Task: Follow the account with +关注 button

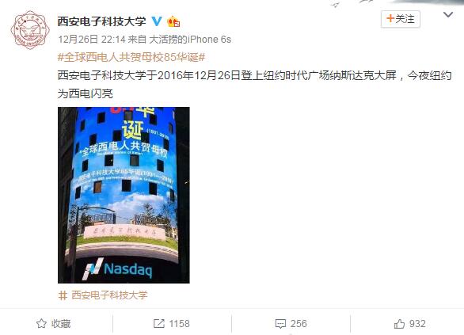Action: (401, 19)
